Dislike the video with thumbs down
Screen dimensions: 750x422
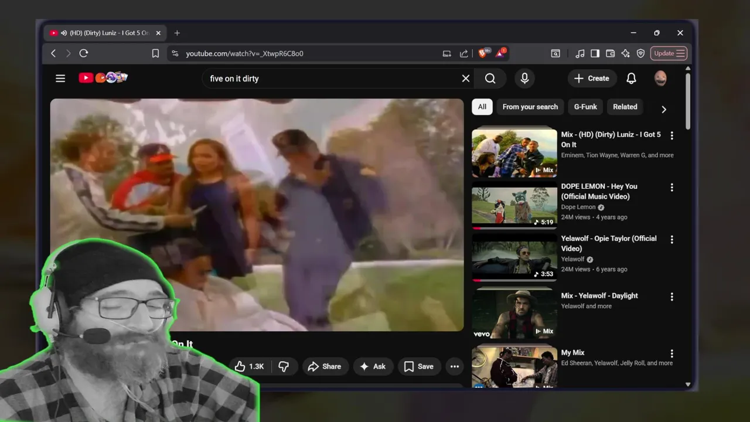(284, 366)
